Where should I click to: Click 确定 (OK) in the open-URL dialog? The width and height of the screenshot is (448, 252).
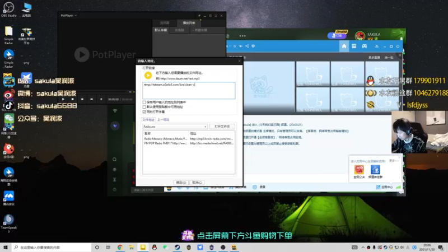pos(181,183)
